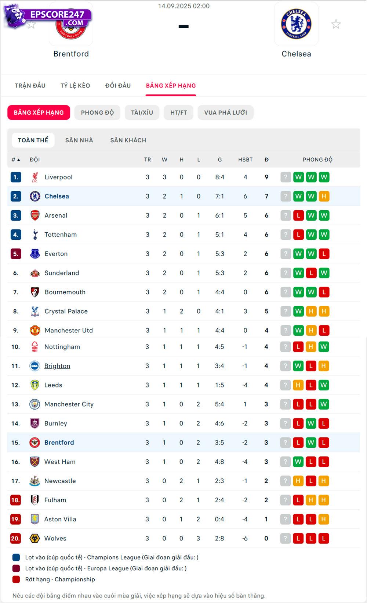Open the Brighton team link
This screenshot has height=603, width=367.
click(57, 366)
